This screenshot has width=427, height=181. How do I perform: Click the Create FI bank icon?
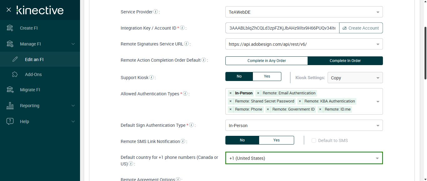10,28
